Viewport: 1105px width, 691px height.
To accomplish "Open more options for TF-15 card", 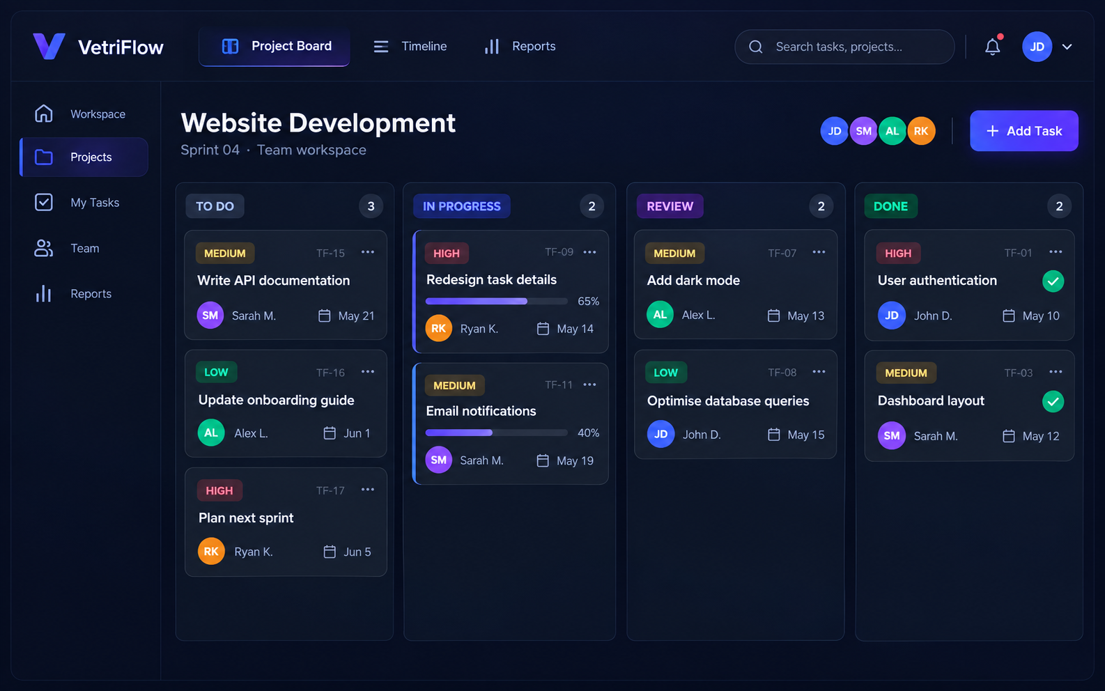I will (x=368, y=252).
